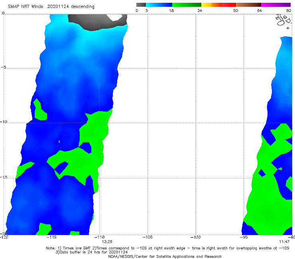Click the brown segment of the color bar

click(x=248, y=5)
